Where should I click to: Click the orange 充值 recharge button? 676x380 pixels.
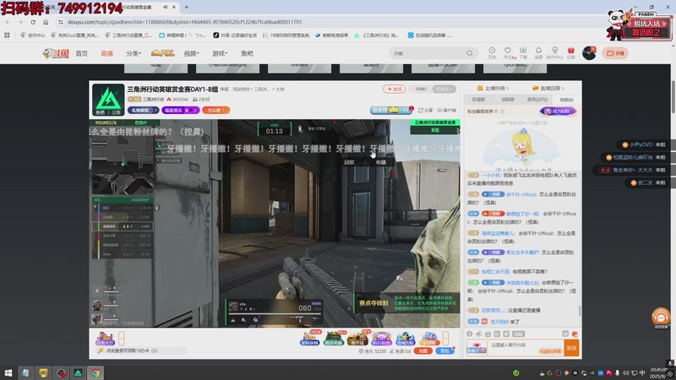423,350
